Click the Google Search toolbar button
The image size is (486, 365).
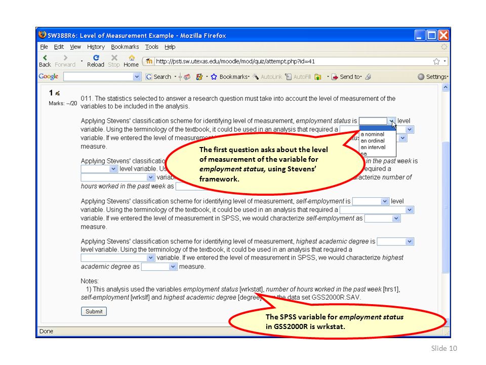158,77
